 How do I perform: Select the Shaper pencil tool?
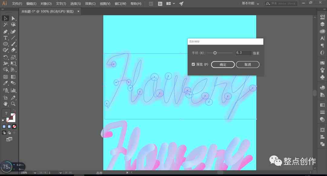point(5,50)
